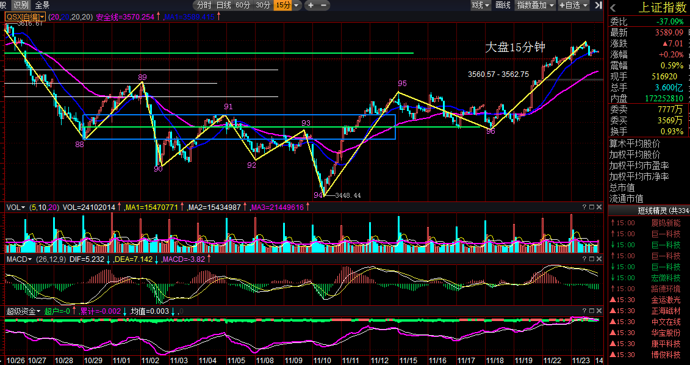Close the MACD indicator panel
The image size is (690, 365).
click(599, 259)
